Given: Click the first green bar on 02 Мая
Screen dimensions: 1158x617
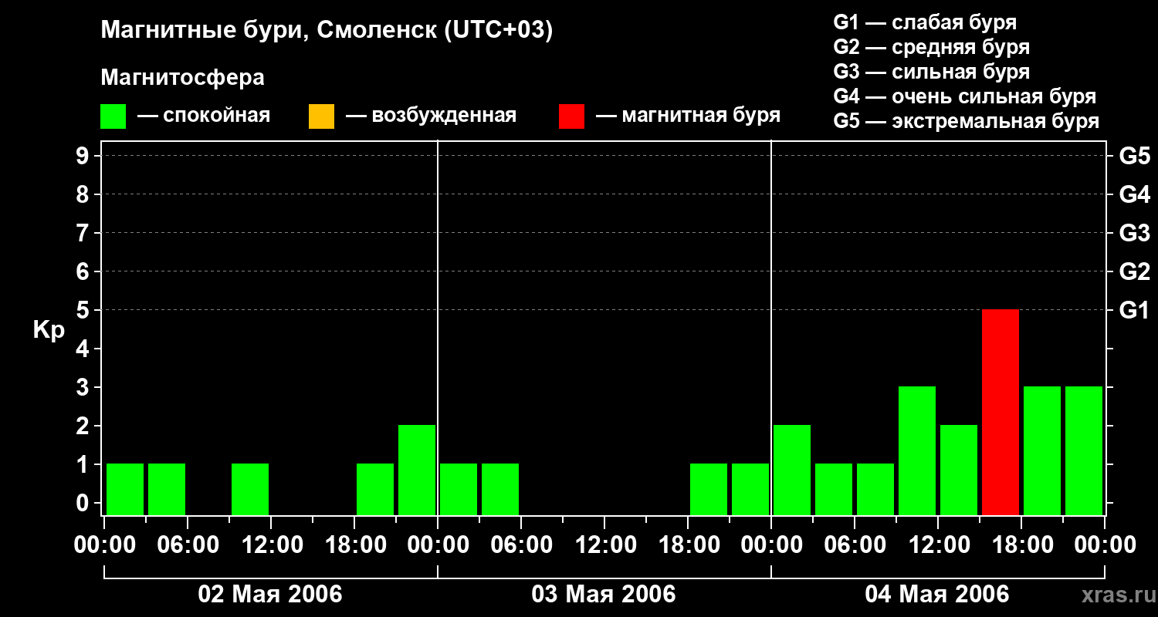Looking at the screenshot, I should point(125,489).
